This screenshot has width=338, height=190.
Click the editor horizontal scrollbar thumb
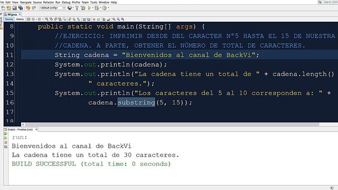(x=172, y=125)
